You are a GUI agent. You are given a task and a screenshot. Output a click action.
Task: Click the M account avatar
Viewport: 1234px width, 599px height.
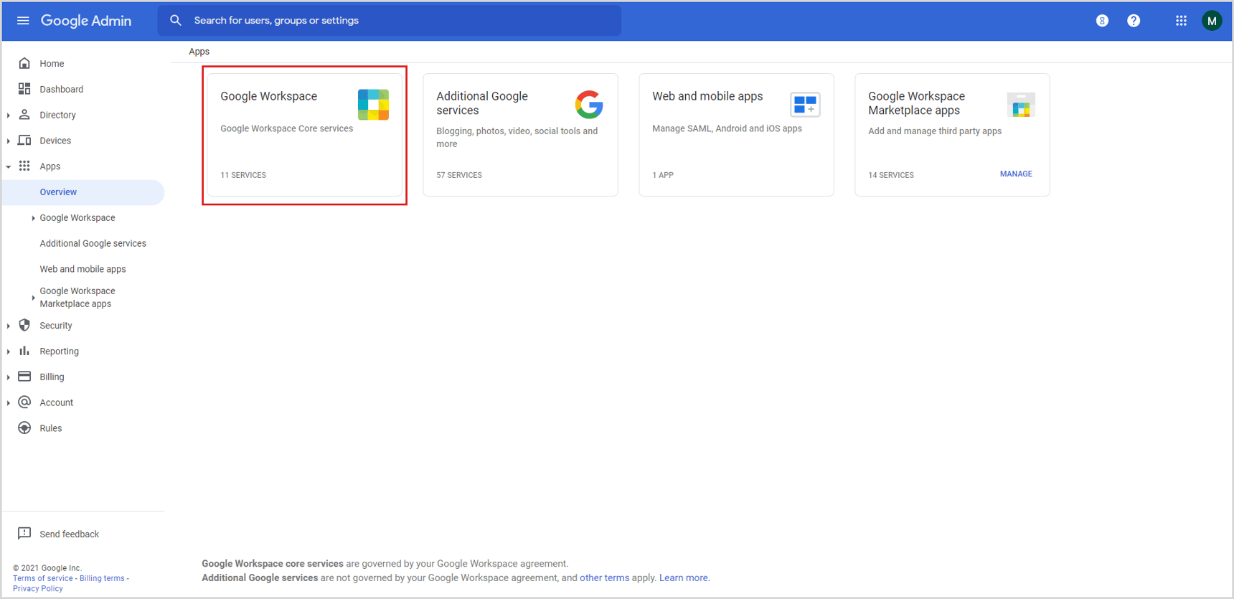click(1212, 21)
